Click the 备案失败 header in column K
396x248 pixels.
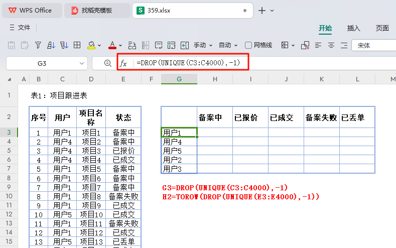[x=322, y=117]
